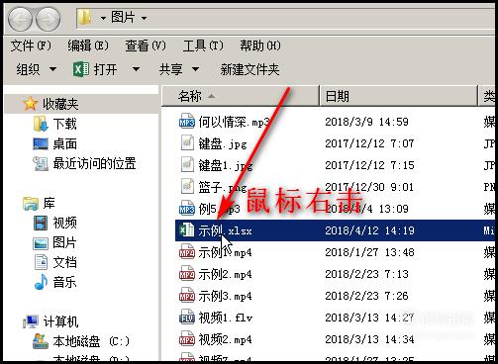Click the image icon of 键盘.jpg
The width and height of the screenshot is (498, 364).
(187, 143)
